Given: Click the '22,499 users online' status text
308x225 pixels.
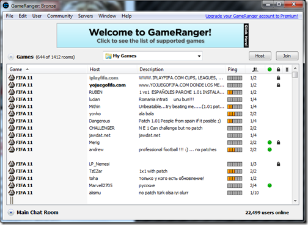Looking at the screenshot, I should coord(267,213).
